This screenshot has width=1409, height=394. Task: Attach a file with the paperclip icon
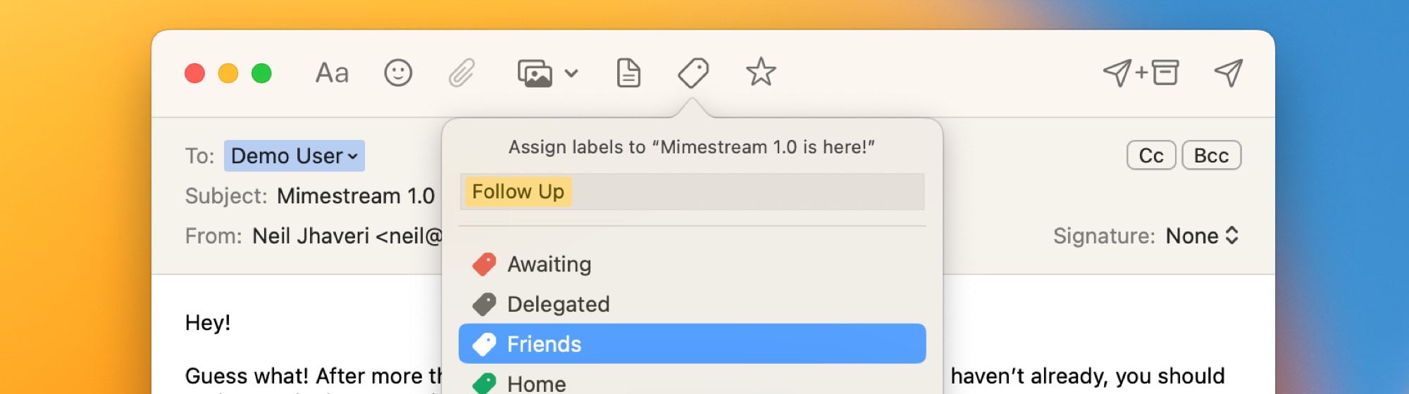461,73
